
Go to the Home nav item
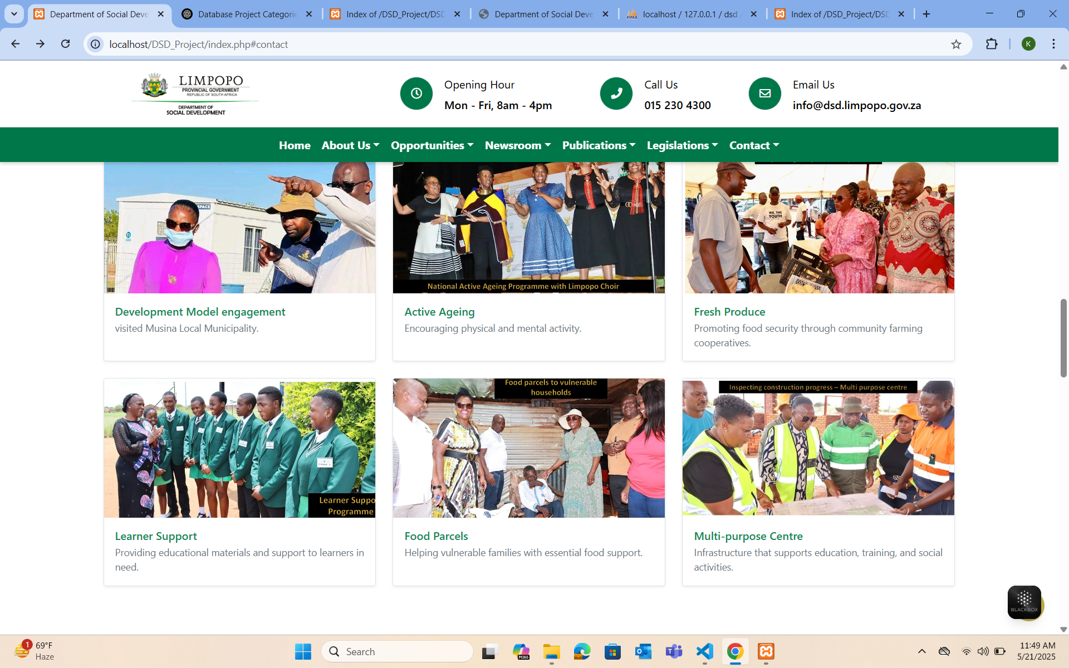[x=295, y=145]
